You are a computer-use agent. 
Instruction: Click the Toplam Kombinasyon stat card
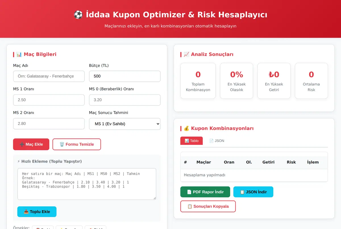click(198, 81)
